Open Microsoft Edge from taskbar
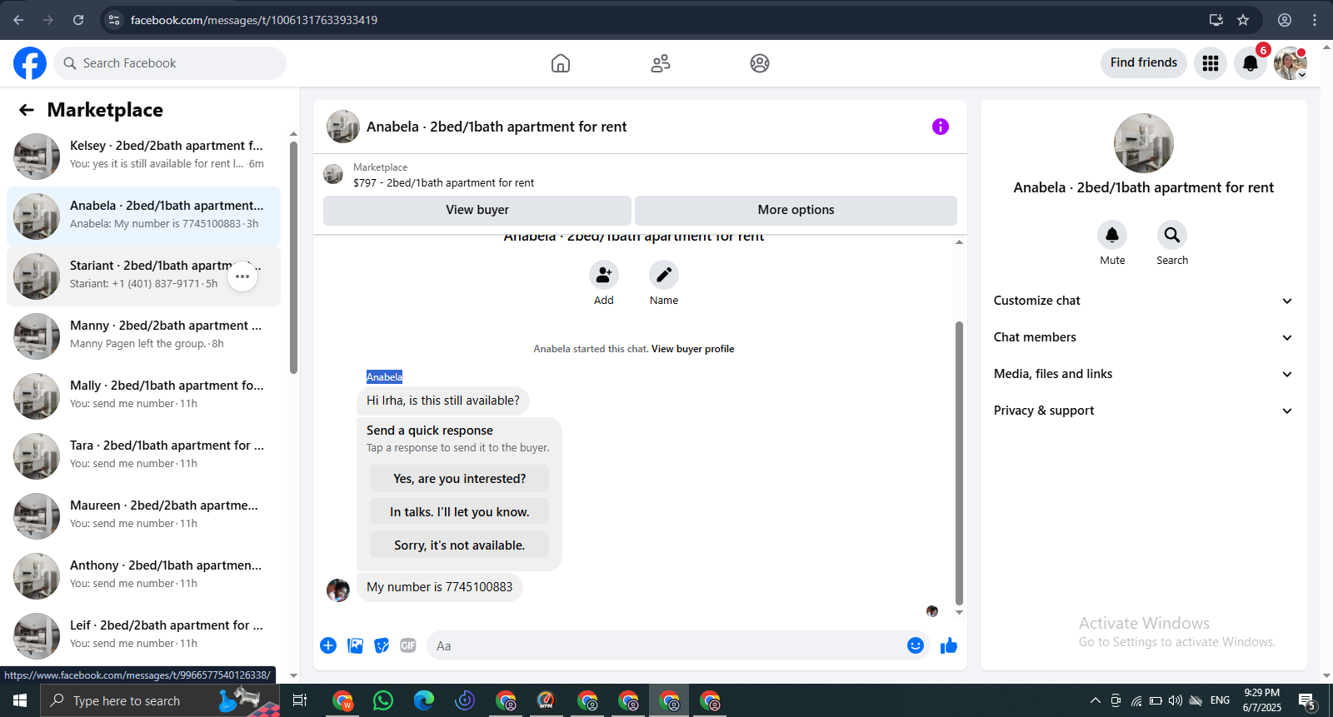The height and width of the screenshot is (717, 1333). tap(424, 700)
